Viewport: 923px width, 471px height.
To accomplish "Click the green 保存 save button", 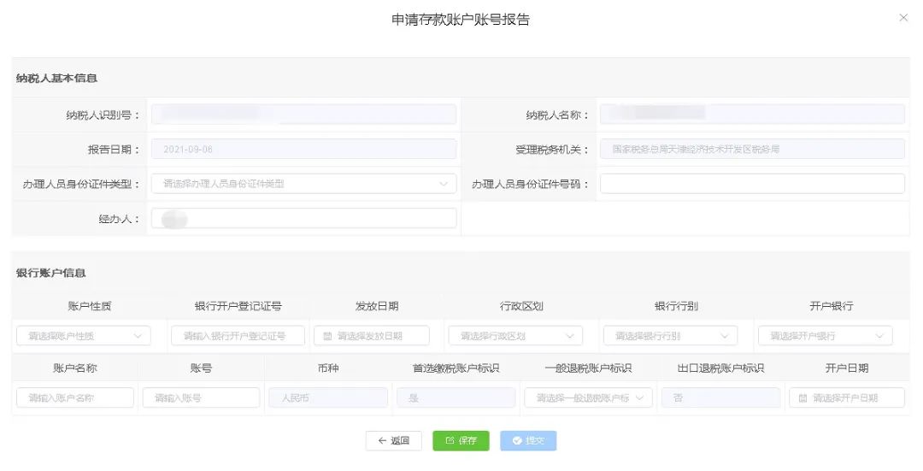I will (461, 440).
